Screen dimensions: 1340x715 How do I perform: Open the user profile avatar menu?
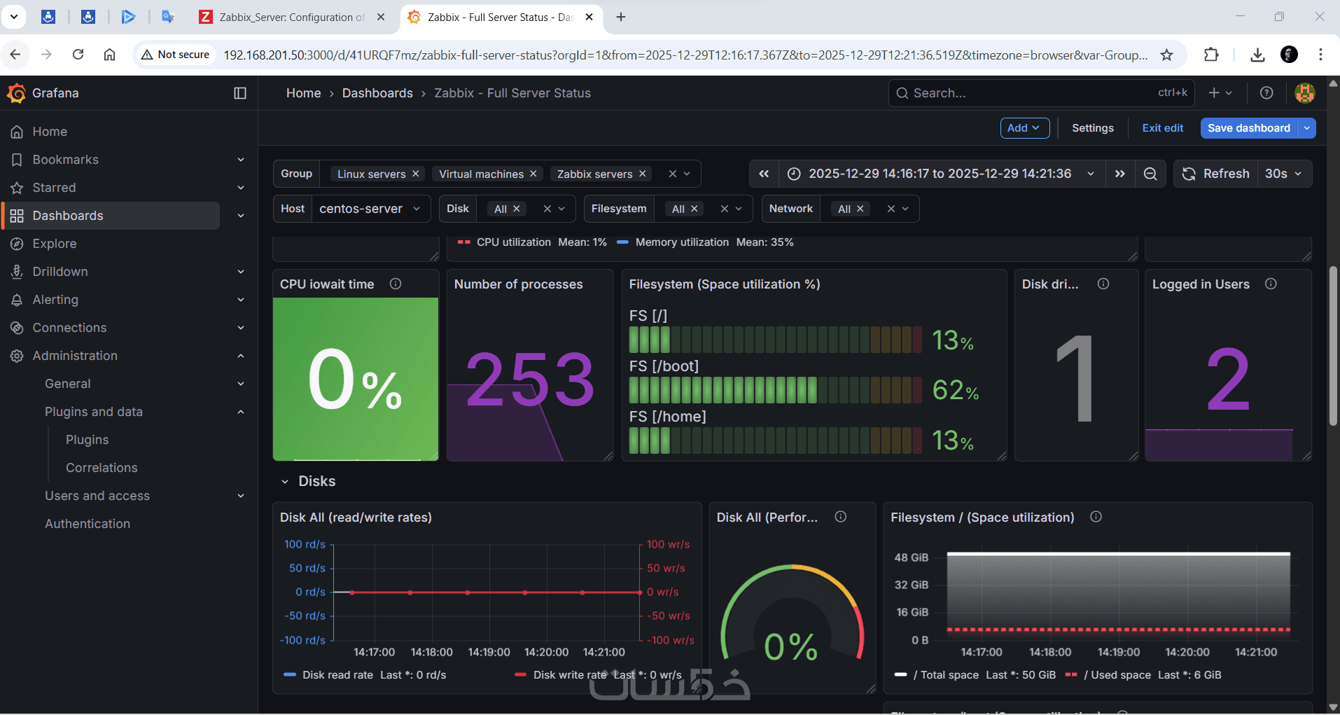click(x=1305, y=93)
